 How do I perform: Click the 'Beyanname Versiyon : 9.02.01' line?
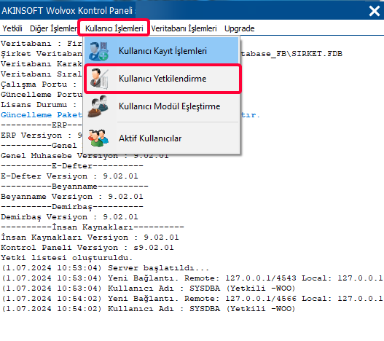(x=72, y=197)
